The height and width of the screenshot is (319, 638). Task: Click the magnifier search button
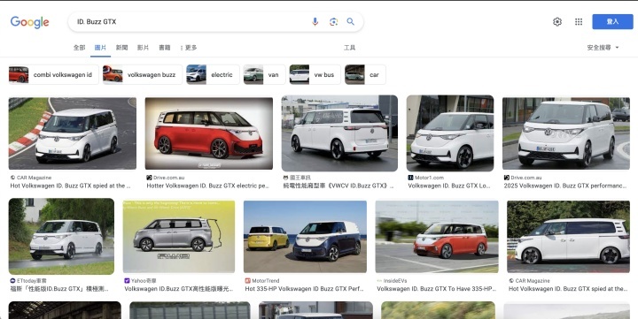[x=350, y=22]
